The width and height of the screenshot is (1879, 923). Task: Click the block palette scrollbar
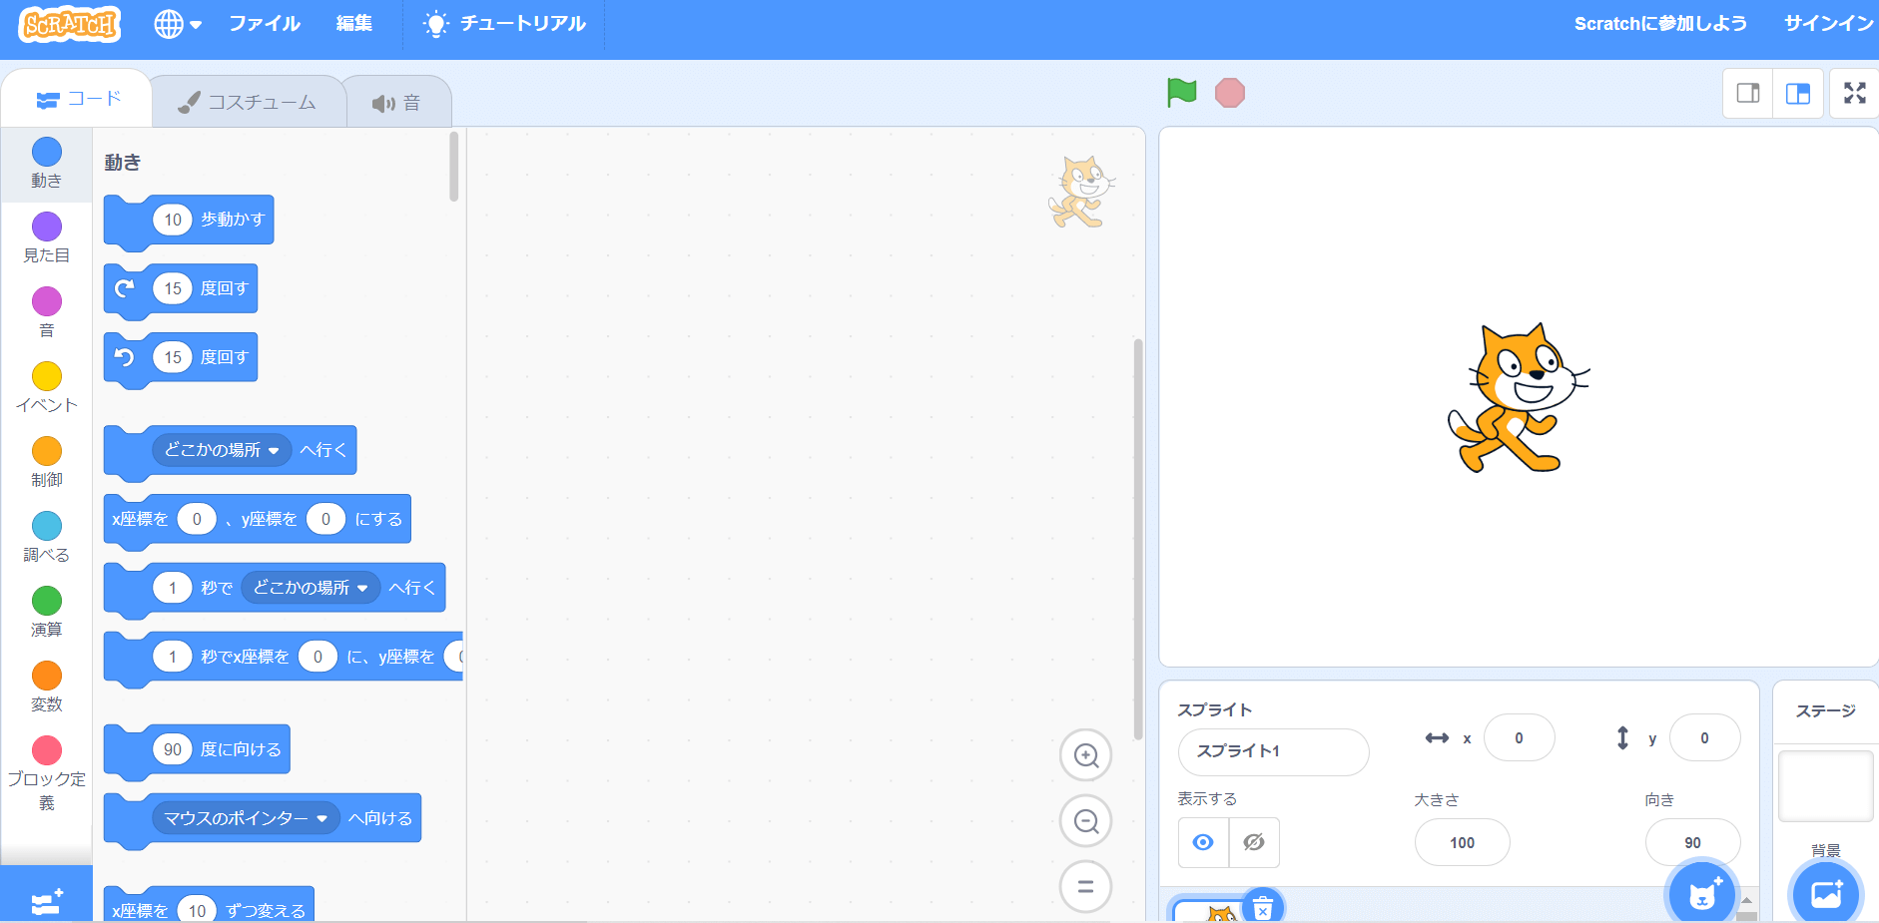point(454,167)
